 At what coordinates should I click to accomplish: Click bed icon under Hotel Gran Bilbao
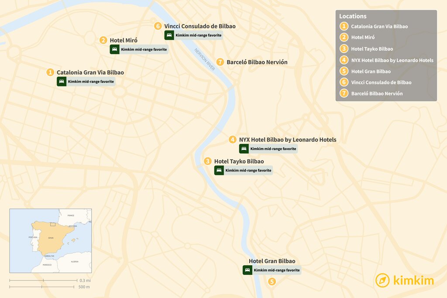tap(248, 270)
